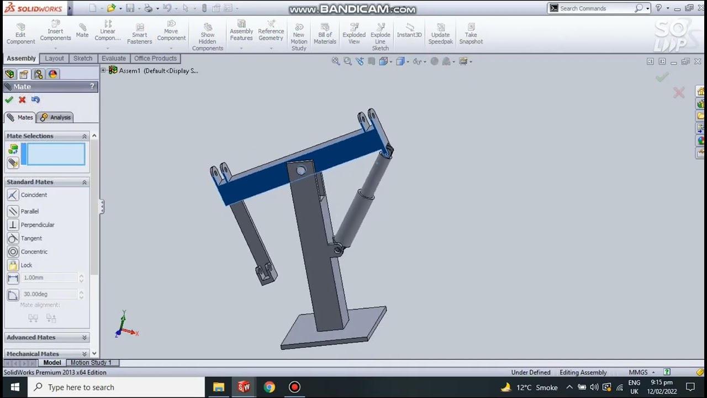This screenshot has height=398, width=707.
Task: Expand Advanced Mates section
Action: click(x=85, y=337)
